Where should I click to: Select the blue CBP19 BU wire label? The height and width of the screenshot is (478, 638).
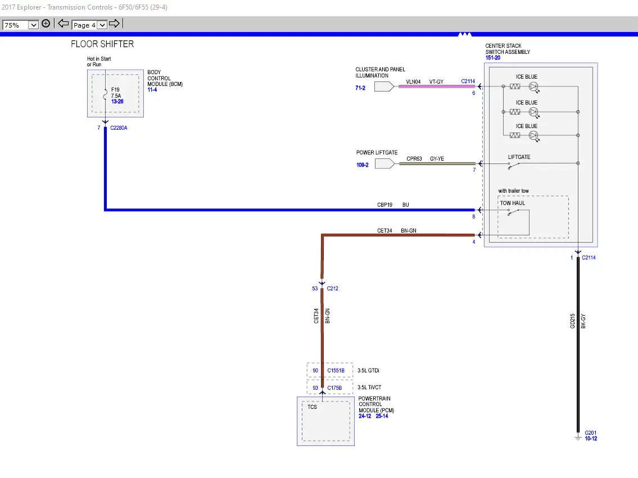click(x=393, y=205)
